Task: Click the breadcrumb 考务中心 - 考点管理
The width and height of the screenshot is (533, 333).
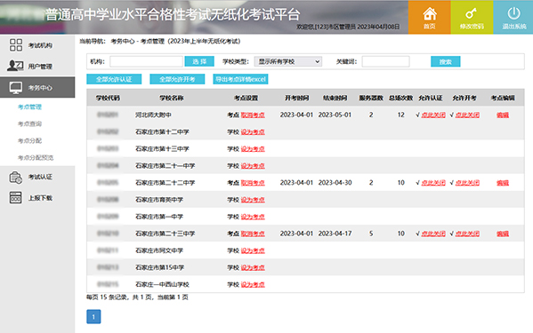Action: point(138,42)
